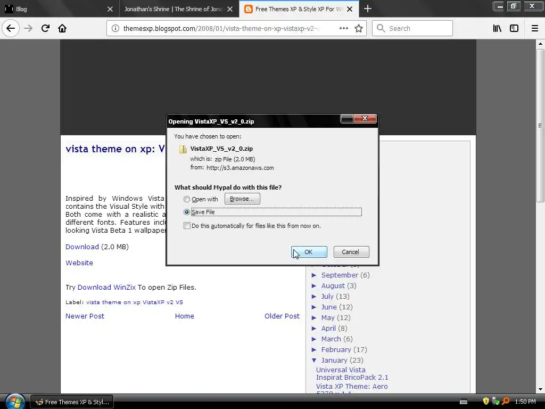
Task: Close the Jonathan's Shrine tab
Action: click(230, 9)
